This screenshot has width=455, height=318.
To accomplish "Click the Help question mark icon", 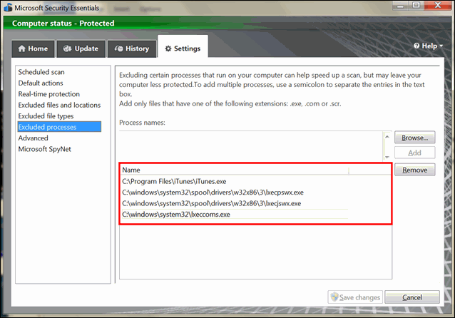I will point(416,46).
